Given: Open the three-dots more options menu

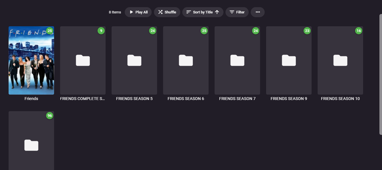Looking at the screenshot, I should coord(258,12).
